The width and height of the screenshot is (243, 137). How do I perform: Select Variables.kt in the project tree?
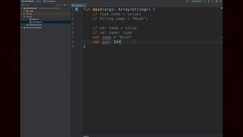point(36,22)
